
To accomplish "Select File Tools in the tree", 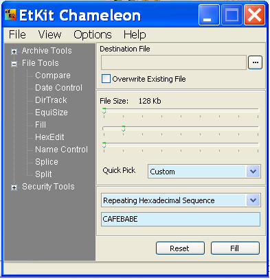I will click(41, 63).
